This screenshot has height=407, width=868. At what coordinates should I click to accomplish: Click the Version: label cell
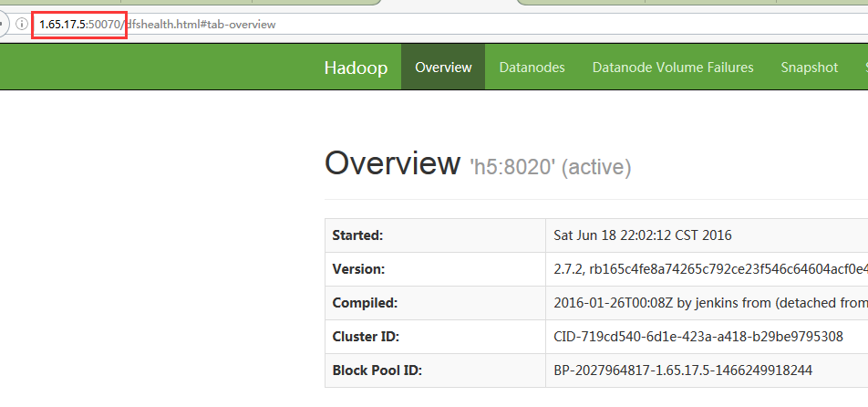point(435,269)
